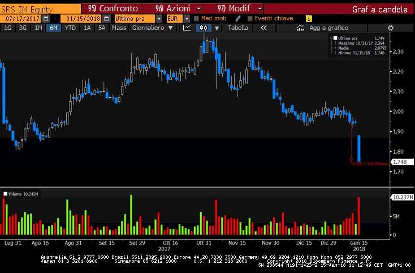Click the end date field 01/15/2018
Viewport: 415px width, 273px height.
point(81,19)
